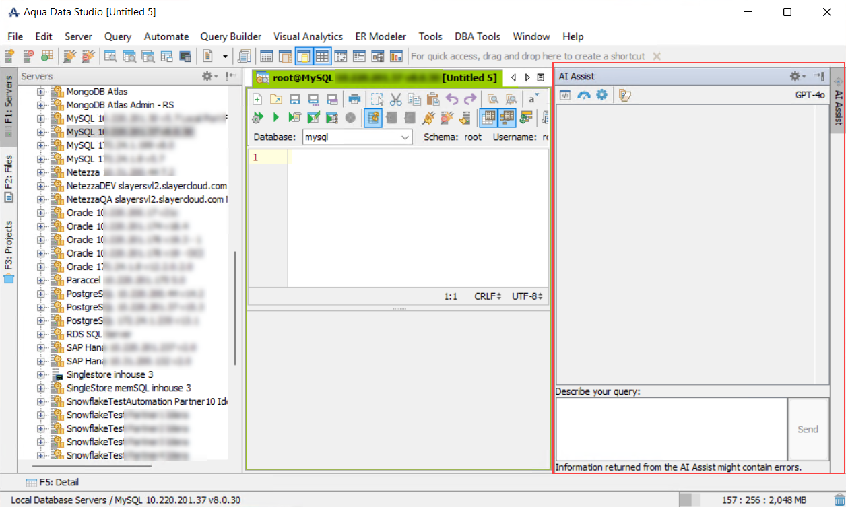The width and height of the screenshot is (846, 507).
Task: Select the root@MySQL Untitled 5 editor tab
Action: [x=377, y=78]
